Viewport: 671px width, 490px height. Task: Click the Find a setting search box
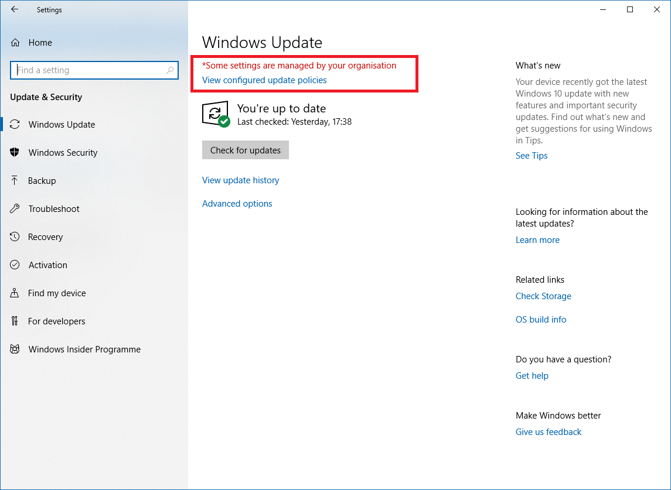94,70
